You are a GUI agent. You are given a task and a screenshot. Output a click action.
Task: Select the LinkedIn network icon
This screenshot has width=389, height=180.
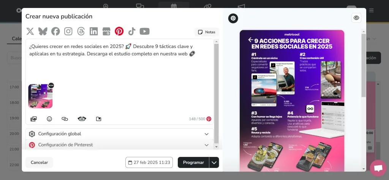93,31
